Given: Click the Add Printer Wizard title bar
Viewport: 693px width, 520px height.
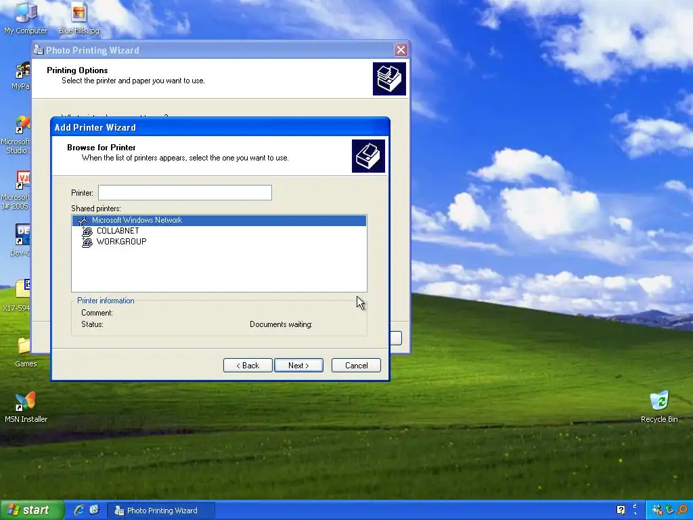Looking at the screenshot, I should pos(220,127).
